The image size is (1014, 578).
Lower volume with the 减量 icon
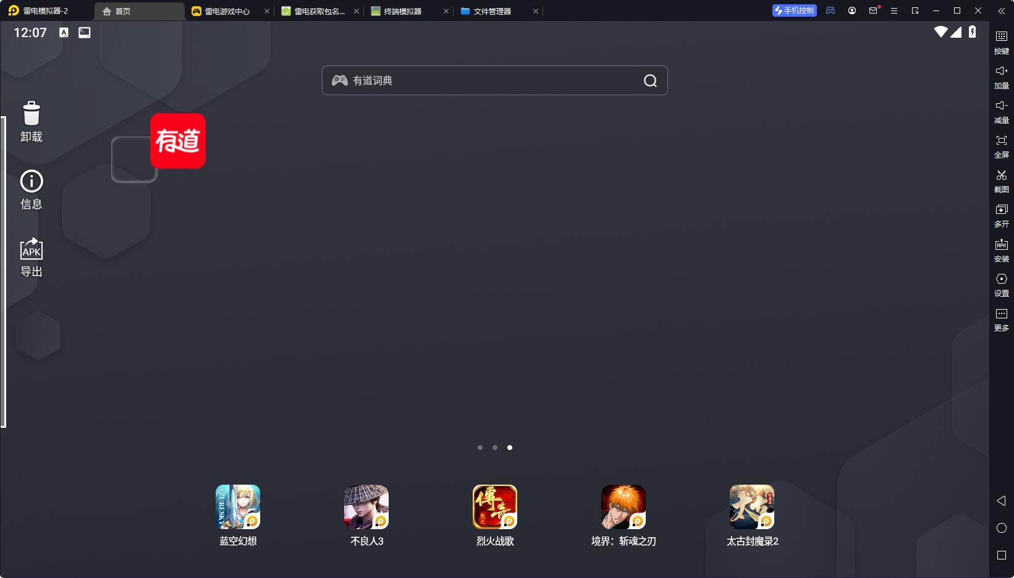pyautogui.click(x=1002, y=112)
